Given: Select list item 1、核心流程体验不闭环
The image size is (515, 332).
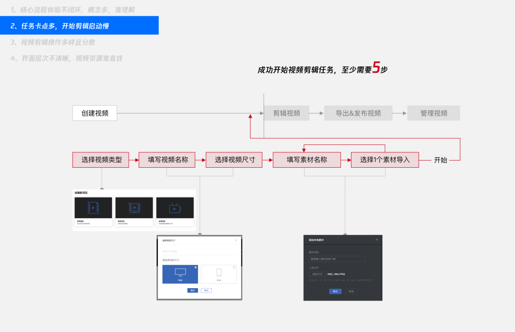Looking at the screenshot, I should pyautogui.click(x=72, y=10).
